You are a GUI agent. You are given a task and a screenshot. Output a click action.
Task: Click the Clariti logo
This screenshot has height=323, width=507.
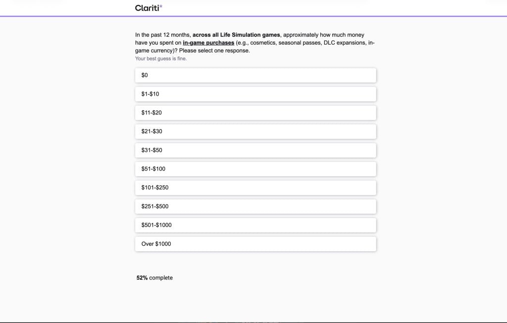(147, 8)
